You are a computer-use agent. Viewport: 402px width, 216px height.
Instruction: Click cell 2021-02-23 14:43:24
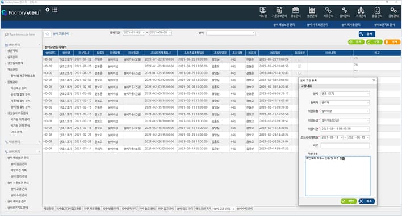pos(275,135)
